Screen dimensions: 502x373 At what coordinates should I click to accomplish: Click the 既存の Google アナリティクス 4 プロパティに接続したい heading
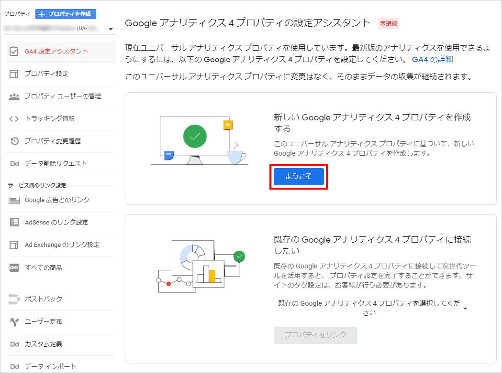click(372, 245)
